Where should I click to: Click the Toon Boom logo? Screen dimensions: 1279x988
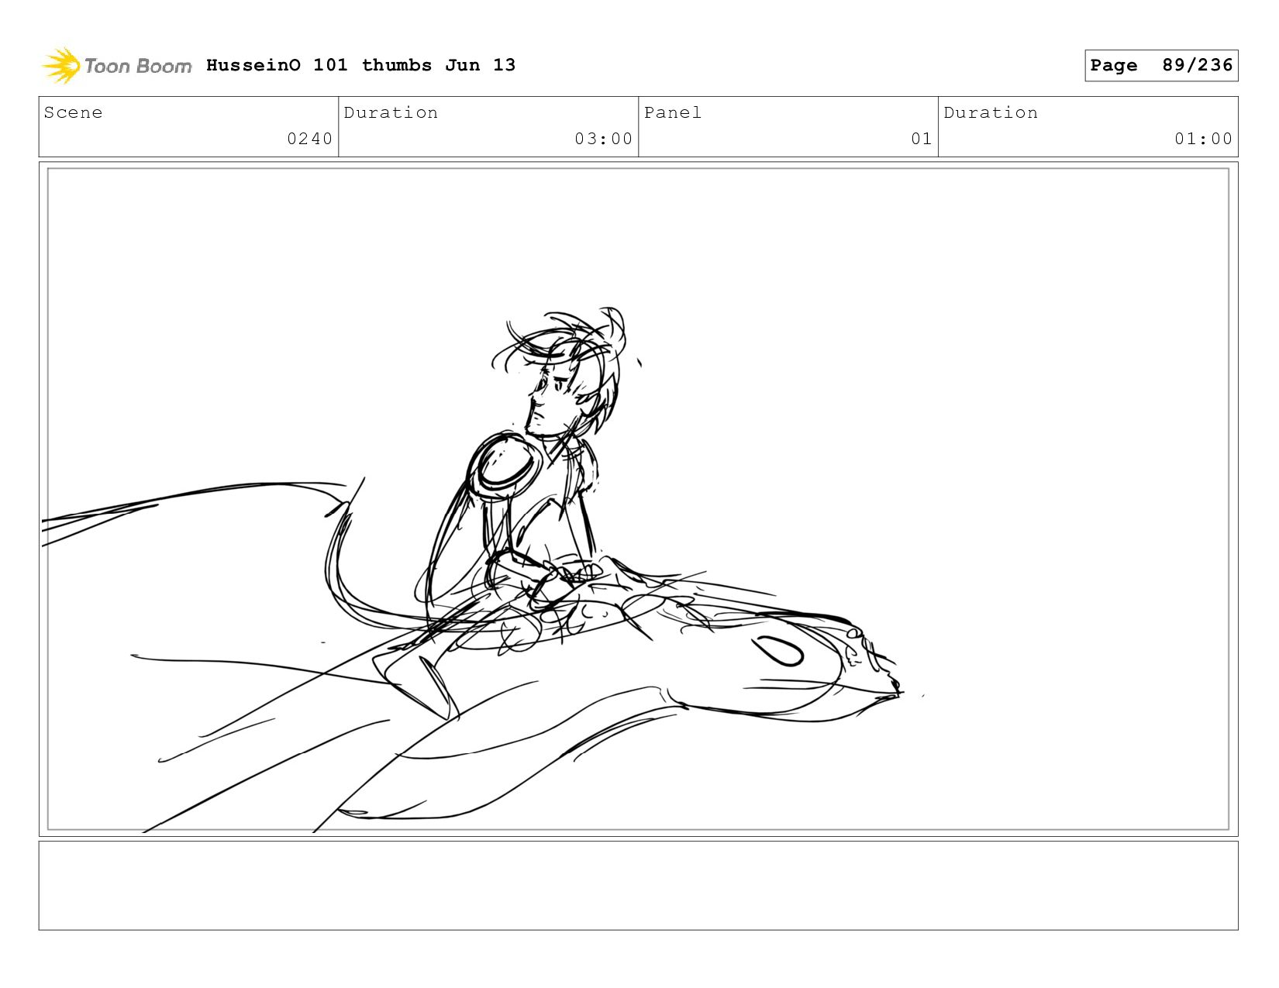[x=116, y=66]
